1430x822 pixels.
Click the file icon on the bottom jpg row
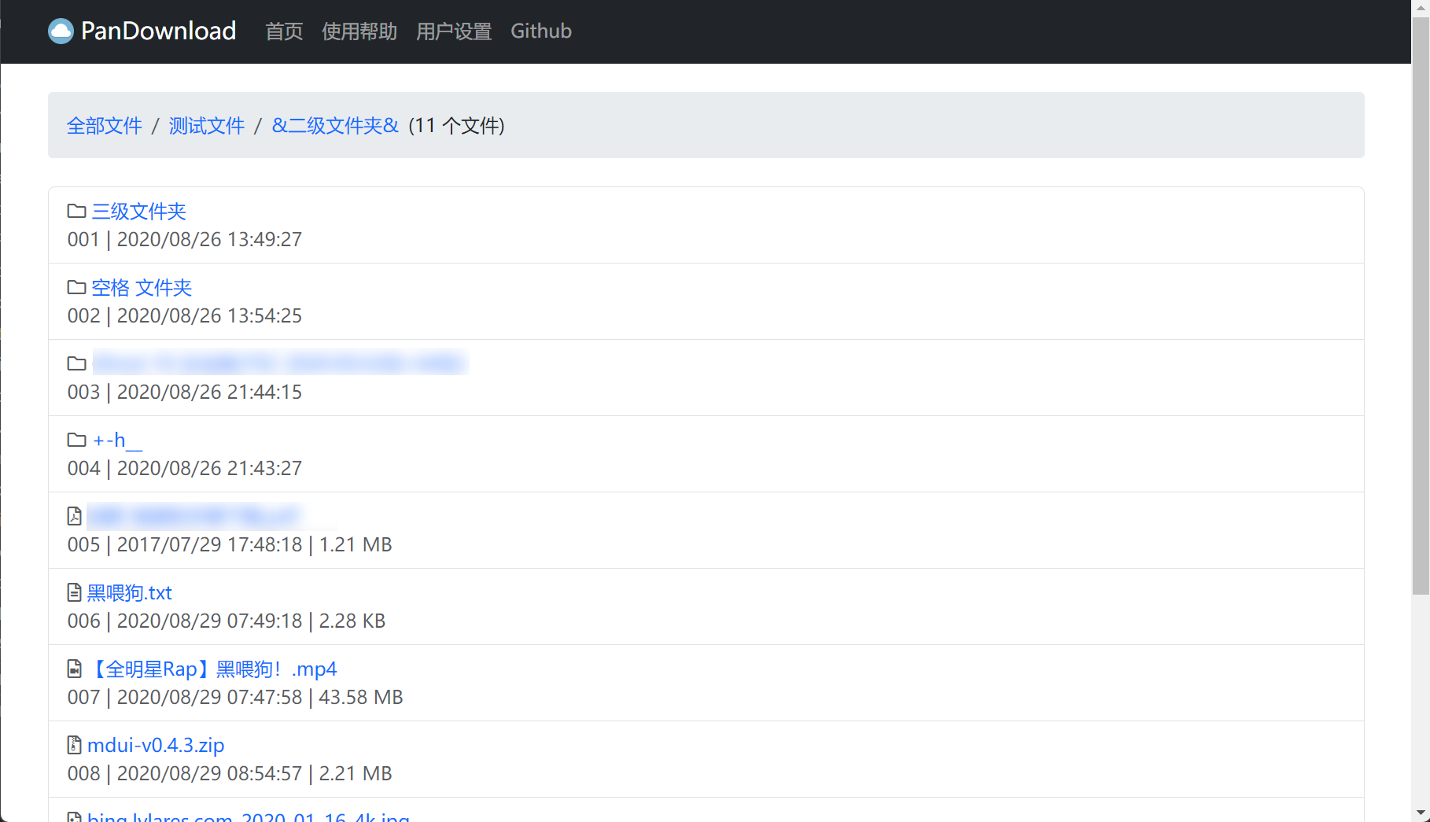[x=74, y=816]
